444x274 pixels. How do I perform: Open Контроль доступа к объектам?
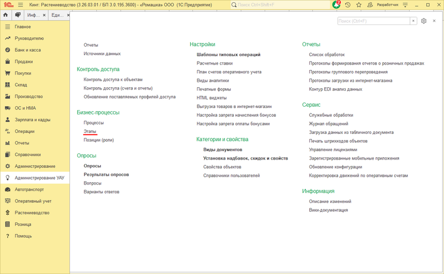[113, 79]
